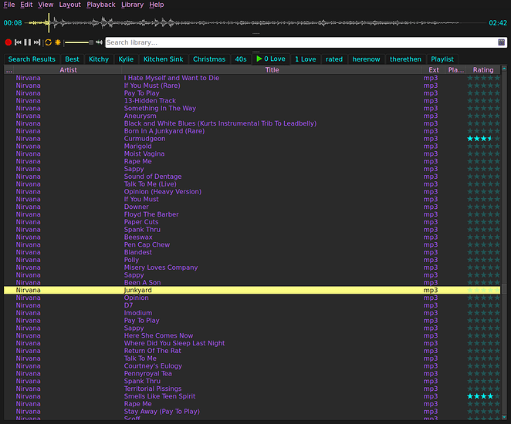Image resolution: width=511 pixels, height=424 pixels.
Task: Sort by Pla... column header
Action: [x=455, y=70]
